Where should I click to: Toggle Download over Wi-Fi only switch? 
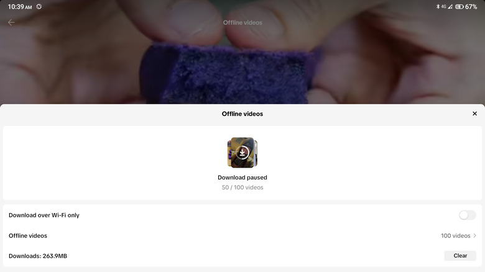467,215
